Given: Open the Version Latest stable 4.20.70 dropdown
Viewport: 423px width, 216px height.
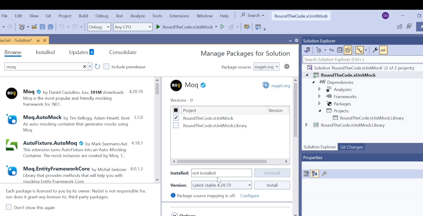Looking at the screenshot, I should click(222, 185).
